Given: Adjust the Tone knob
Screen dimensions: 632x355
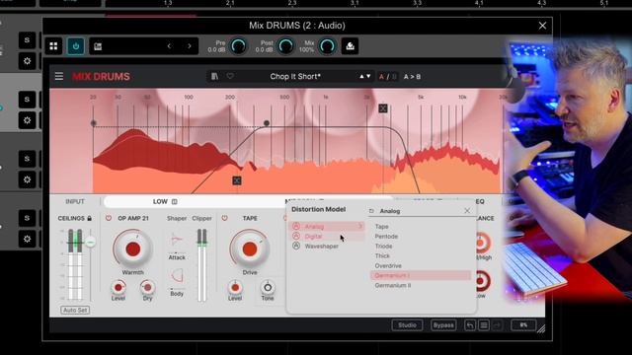Looking at the screenshot, I should 268,287.
